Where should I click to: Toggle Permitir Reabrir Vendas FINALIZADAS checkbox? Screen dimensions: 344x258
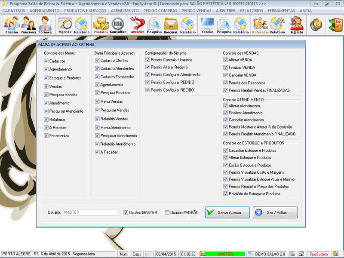click(225, 90)
